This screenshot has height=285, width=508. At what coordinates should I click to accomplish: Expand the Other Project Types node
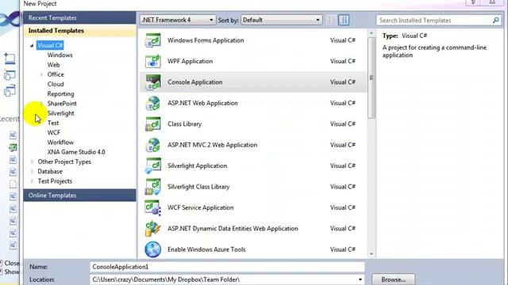pos(32,161)
